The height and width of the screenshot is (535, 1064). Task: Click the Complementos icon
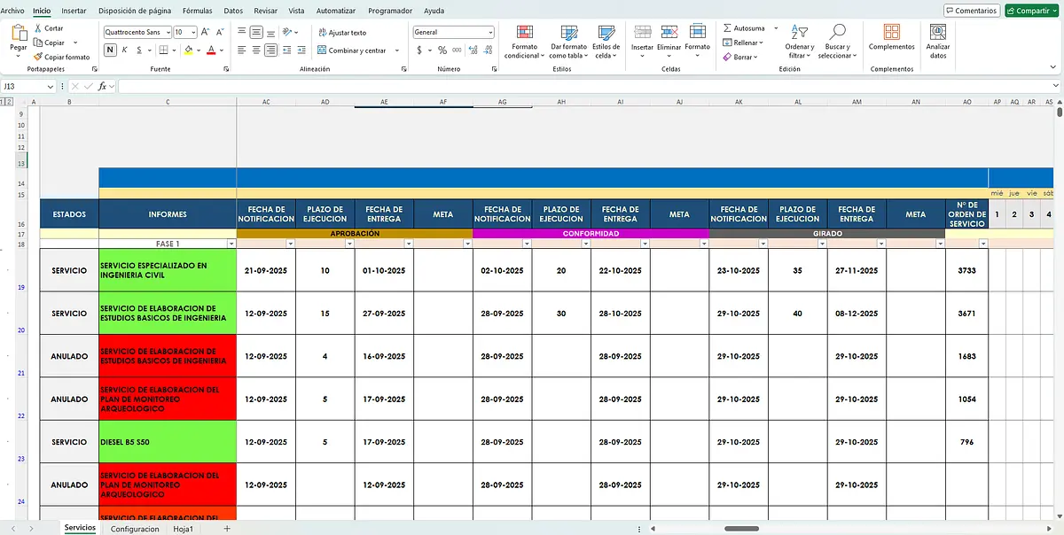click(891, 32)
